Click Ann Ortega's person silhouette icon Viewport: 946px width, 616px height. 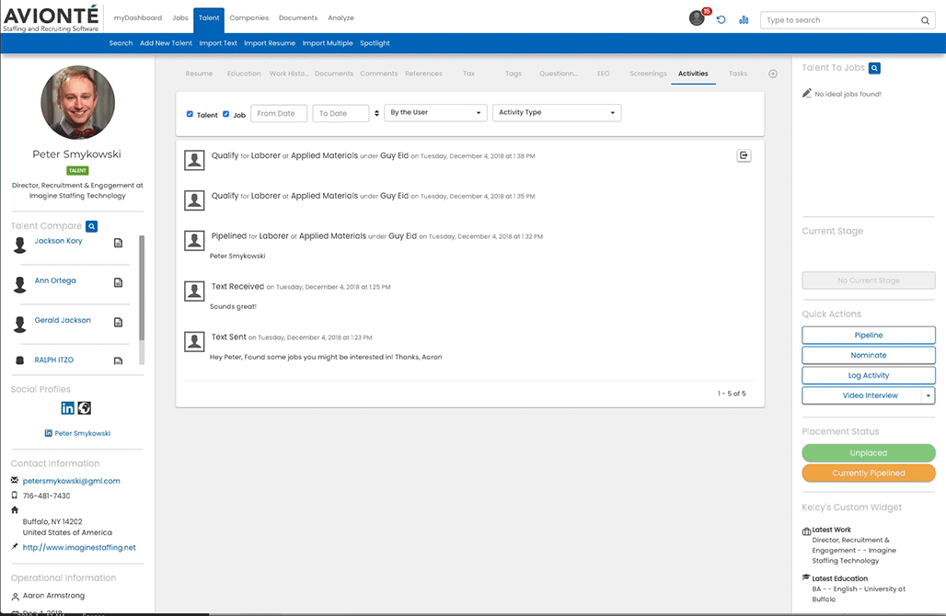point(20,284)
